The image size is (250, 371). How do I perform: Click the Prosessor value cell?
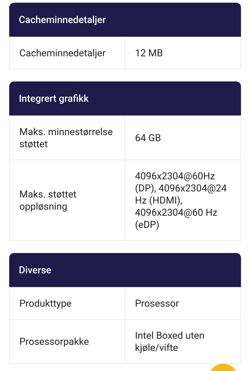pos(157,303)
